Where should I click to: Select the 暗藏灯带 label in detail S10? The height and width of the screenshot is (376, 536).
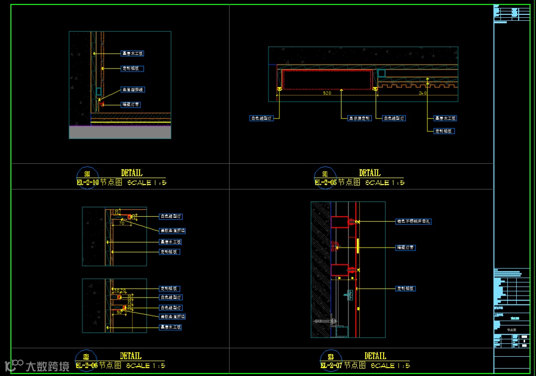click(131, 105)
